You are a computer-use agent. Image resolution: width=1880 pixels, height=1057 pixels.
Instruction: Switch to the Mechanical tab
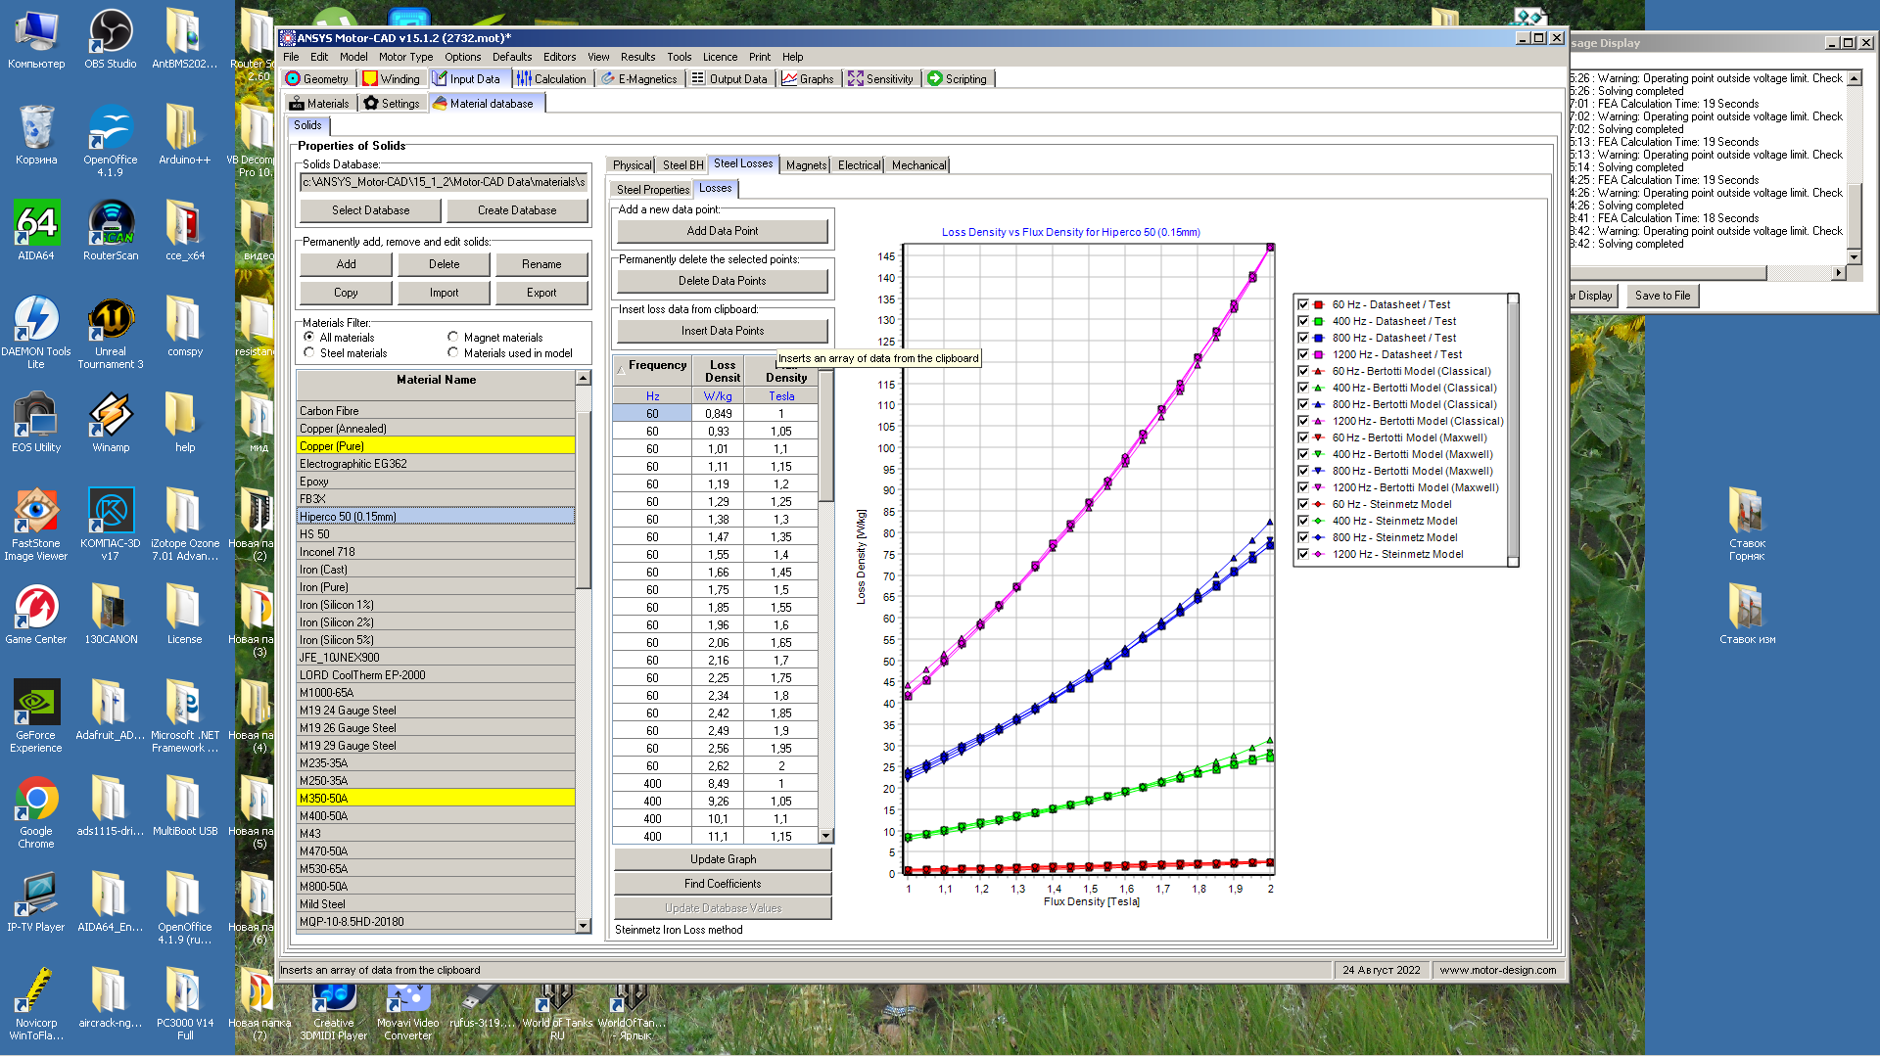[x=918, y=165]
